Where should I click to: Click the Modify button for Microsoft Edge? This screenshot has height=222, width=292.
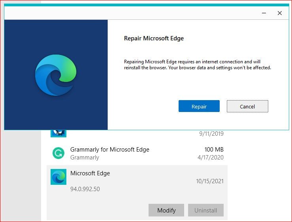pyautogui.click(x=166, y=210)
